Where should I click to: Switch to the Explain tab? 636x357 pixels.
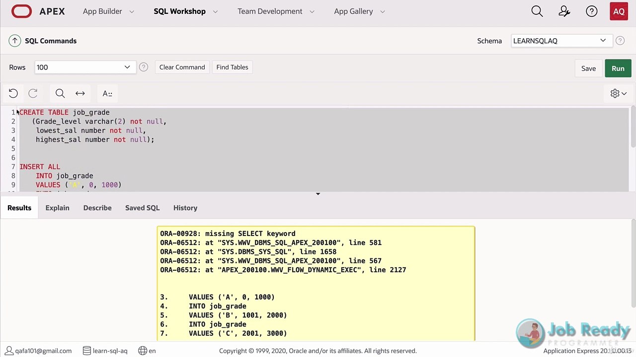pos(57,208)
